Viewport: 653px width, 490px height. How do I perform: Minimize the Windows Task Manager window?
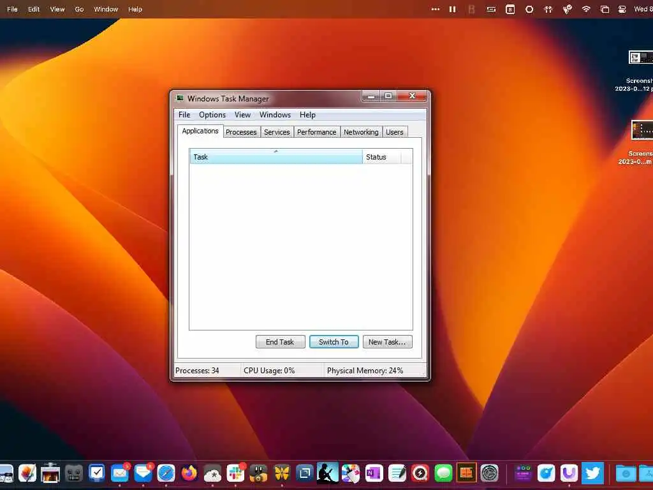(371, 96)
